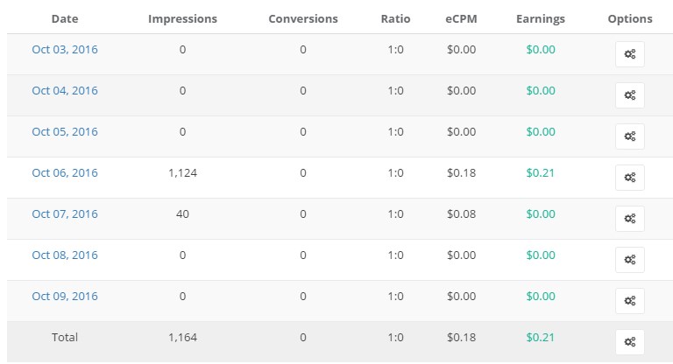Open options gear for Oct 08, 2016
The image size is (673, 364).
[x=629, y=260]
